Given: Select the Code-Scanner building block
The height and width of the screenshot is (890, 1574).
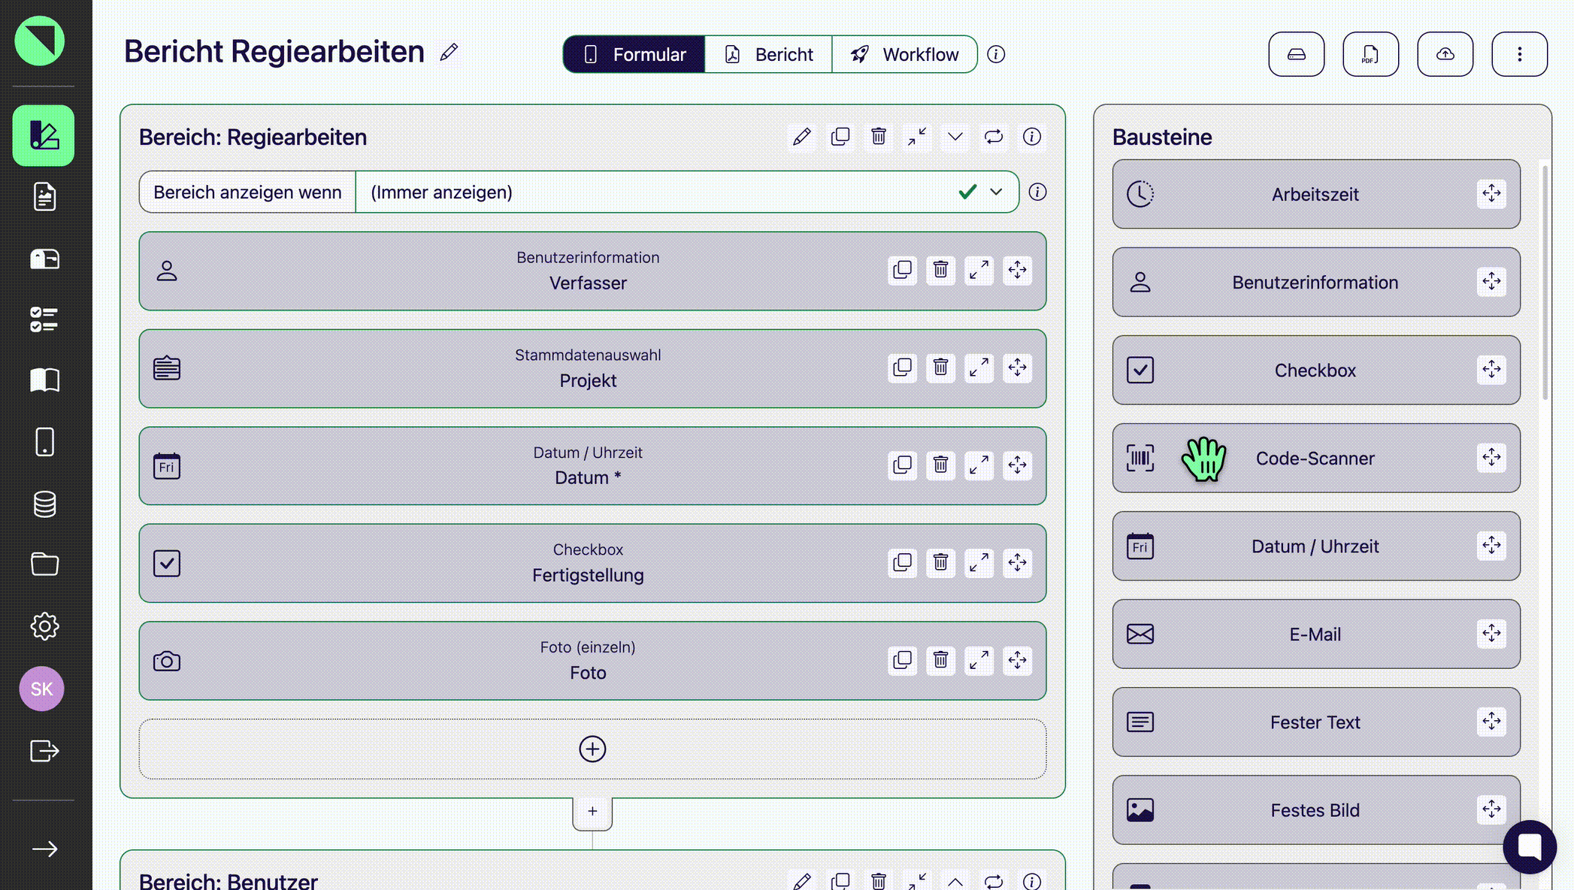Looking at the screenshot, I should pyautogui.click(x=1315, y=459).
